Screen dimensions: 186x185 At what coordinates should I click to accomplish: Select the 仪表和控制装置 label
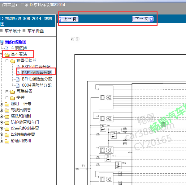pos(25,128)
